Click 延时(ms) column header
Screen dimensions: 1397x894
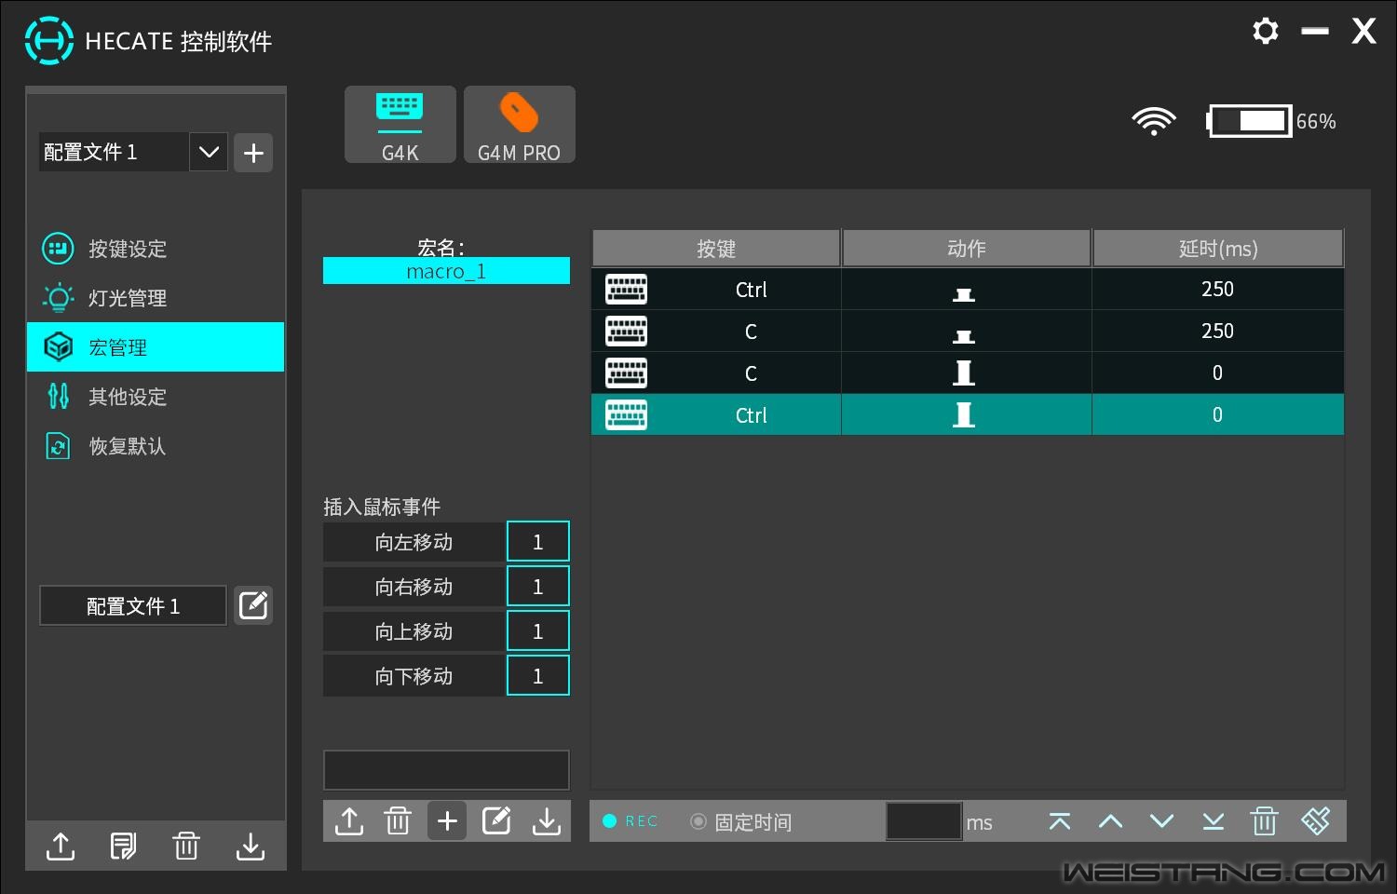click(x=1218, y=249)
